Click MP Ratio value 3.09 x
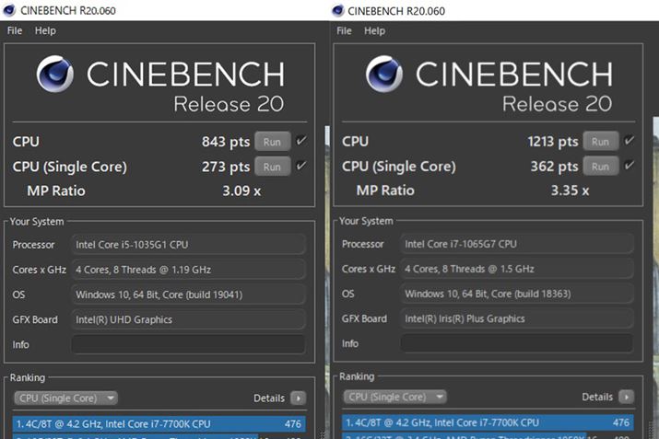 (x=241, y=191)
